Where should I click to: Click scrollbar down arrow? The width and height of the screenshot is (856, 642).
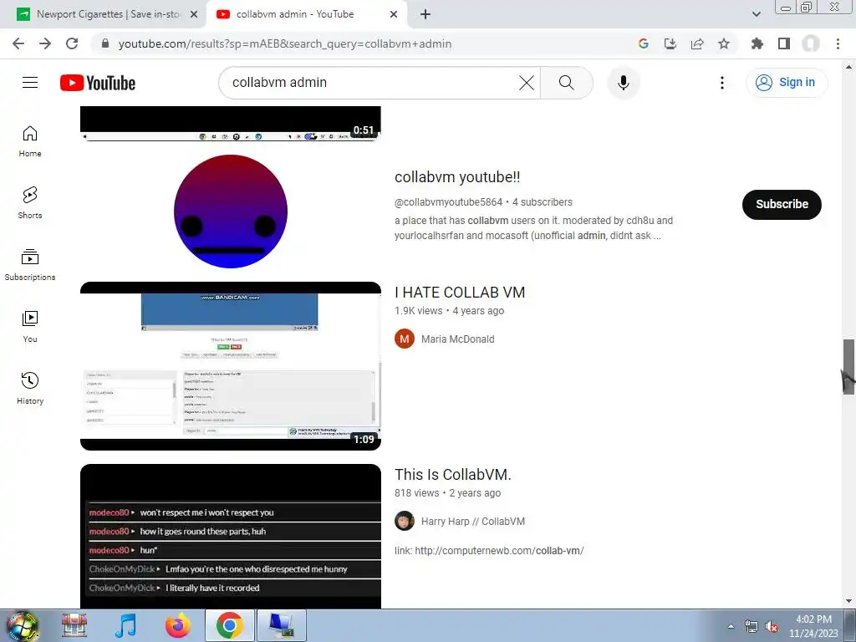click(x=848, y=602)
